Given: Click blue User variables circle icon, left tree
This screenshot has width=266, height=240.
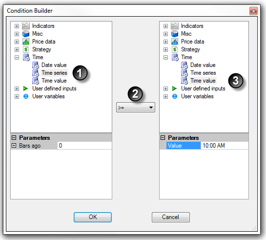Looking at the screenshot, I should (x=26, y=96).
